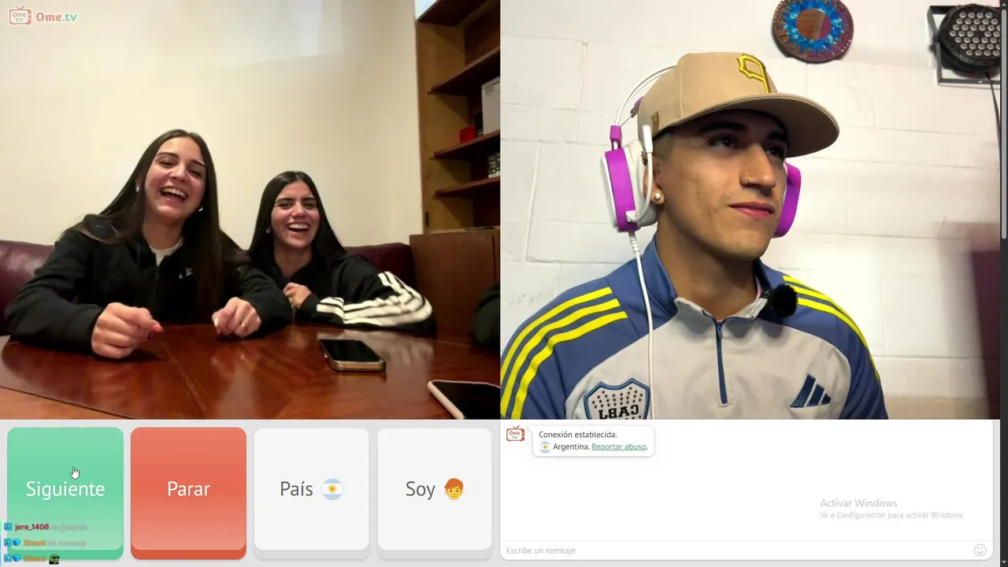Click the Argentina flag on the País button
1008x567 pixels.
(x=332, y=489)
